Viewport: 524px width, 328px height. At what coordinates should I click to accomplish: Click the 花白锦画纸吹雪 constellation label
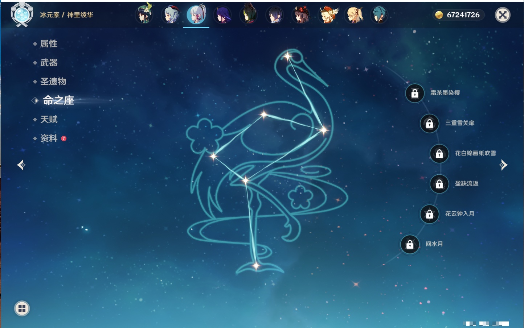pos(475,153)
